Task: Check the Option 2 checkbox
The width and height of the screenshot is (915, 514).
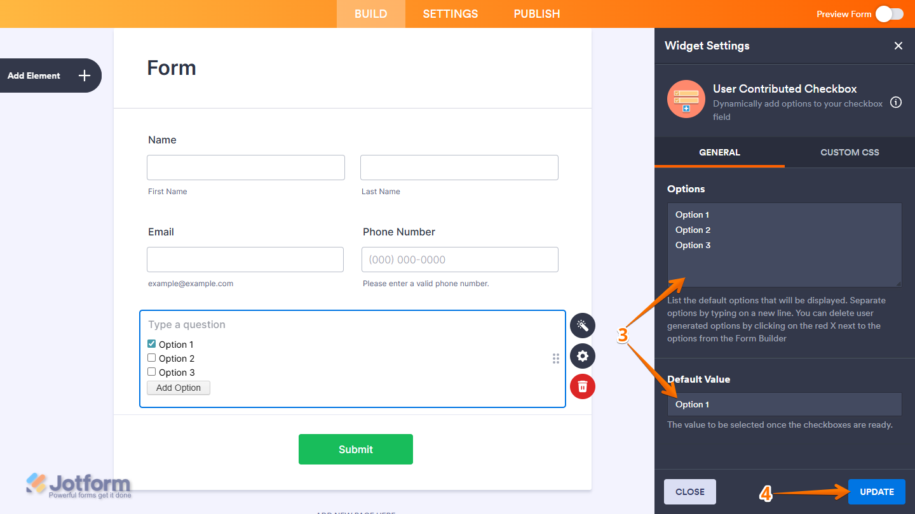Action: [151, 358]
